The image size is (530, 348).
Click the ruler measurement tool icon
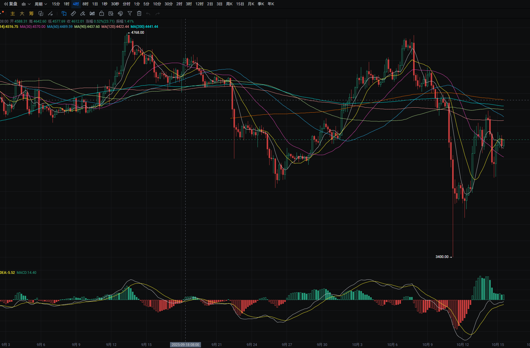point(73,13)
